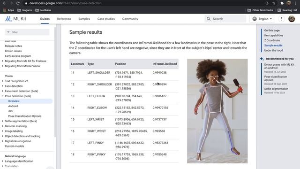The image size is (300, 169).
Task: Open the site's more options kebab menu
Action: point(281,19)
